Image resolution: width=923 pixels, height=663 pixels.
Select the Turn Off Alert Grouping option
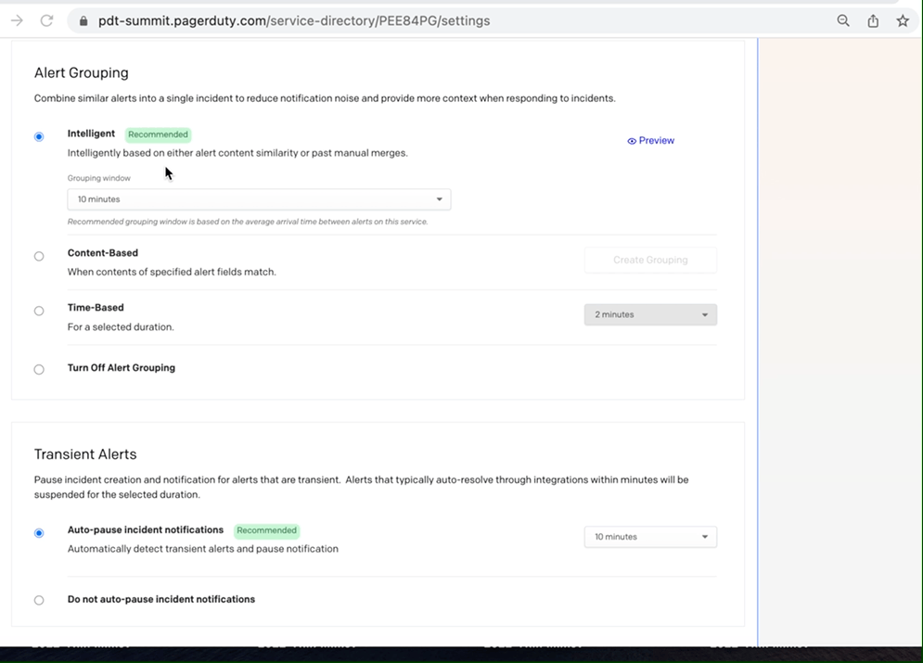click(39, 368)
